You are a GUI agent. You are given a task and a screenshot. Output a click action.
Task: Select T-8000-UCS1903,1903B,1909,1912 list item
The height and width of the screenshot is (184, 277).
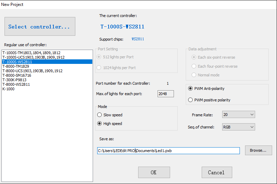point(32,71)
